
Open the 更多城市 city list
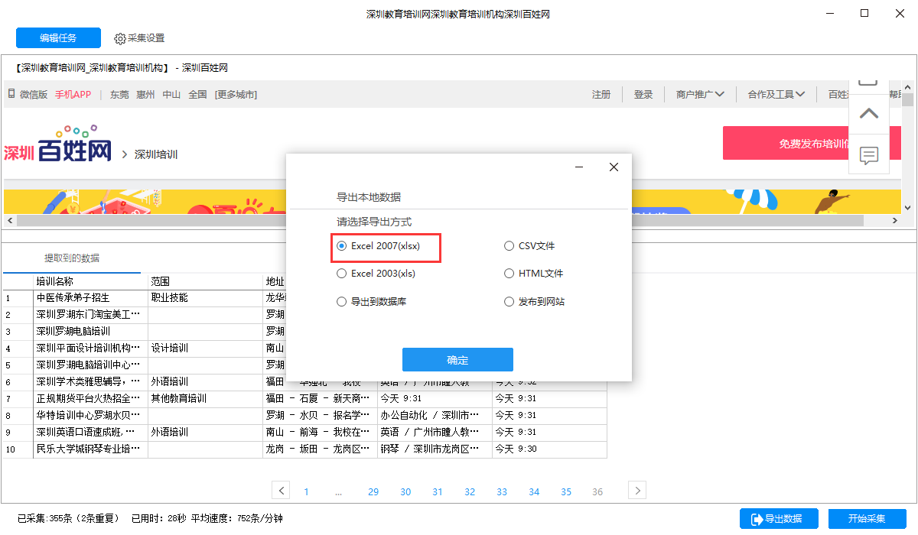[x=236, y=95]
